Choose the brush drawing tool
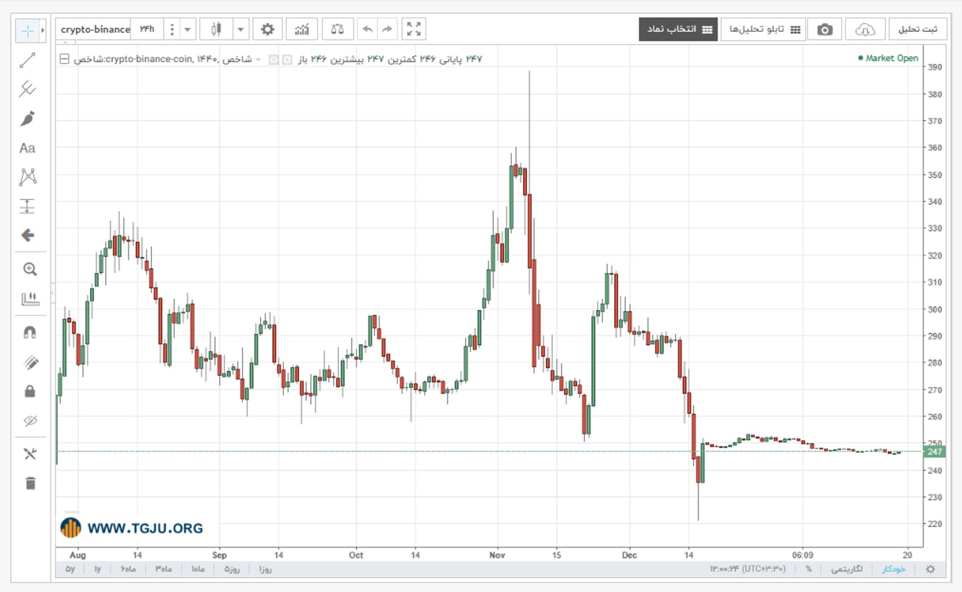 pos(27,118)
